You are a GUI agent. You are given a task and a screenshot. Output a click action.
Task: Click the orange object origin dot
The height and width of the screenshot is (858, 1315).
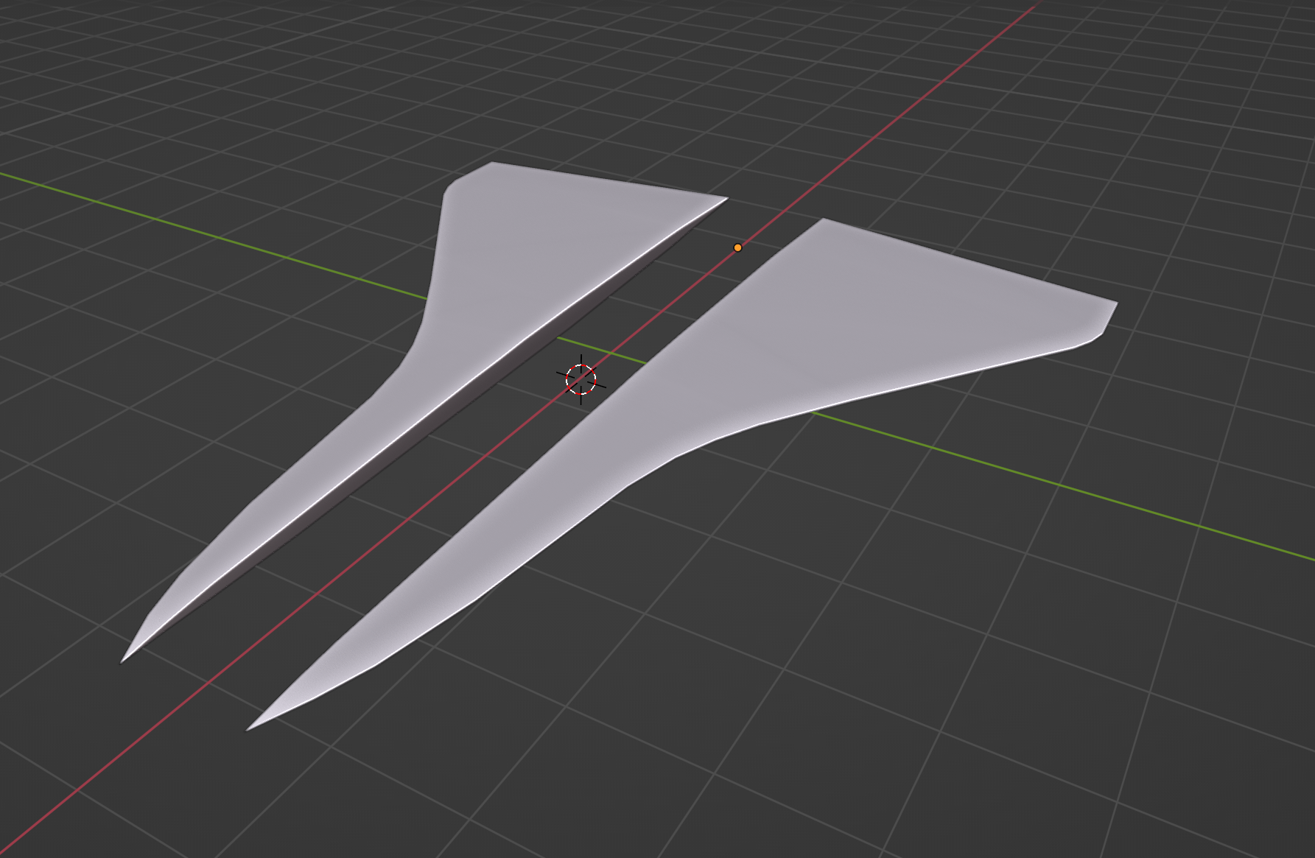[x=737, y=247]
